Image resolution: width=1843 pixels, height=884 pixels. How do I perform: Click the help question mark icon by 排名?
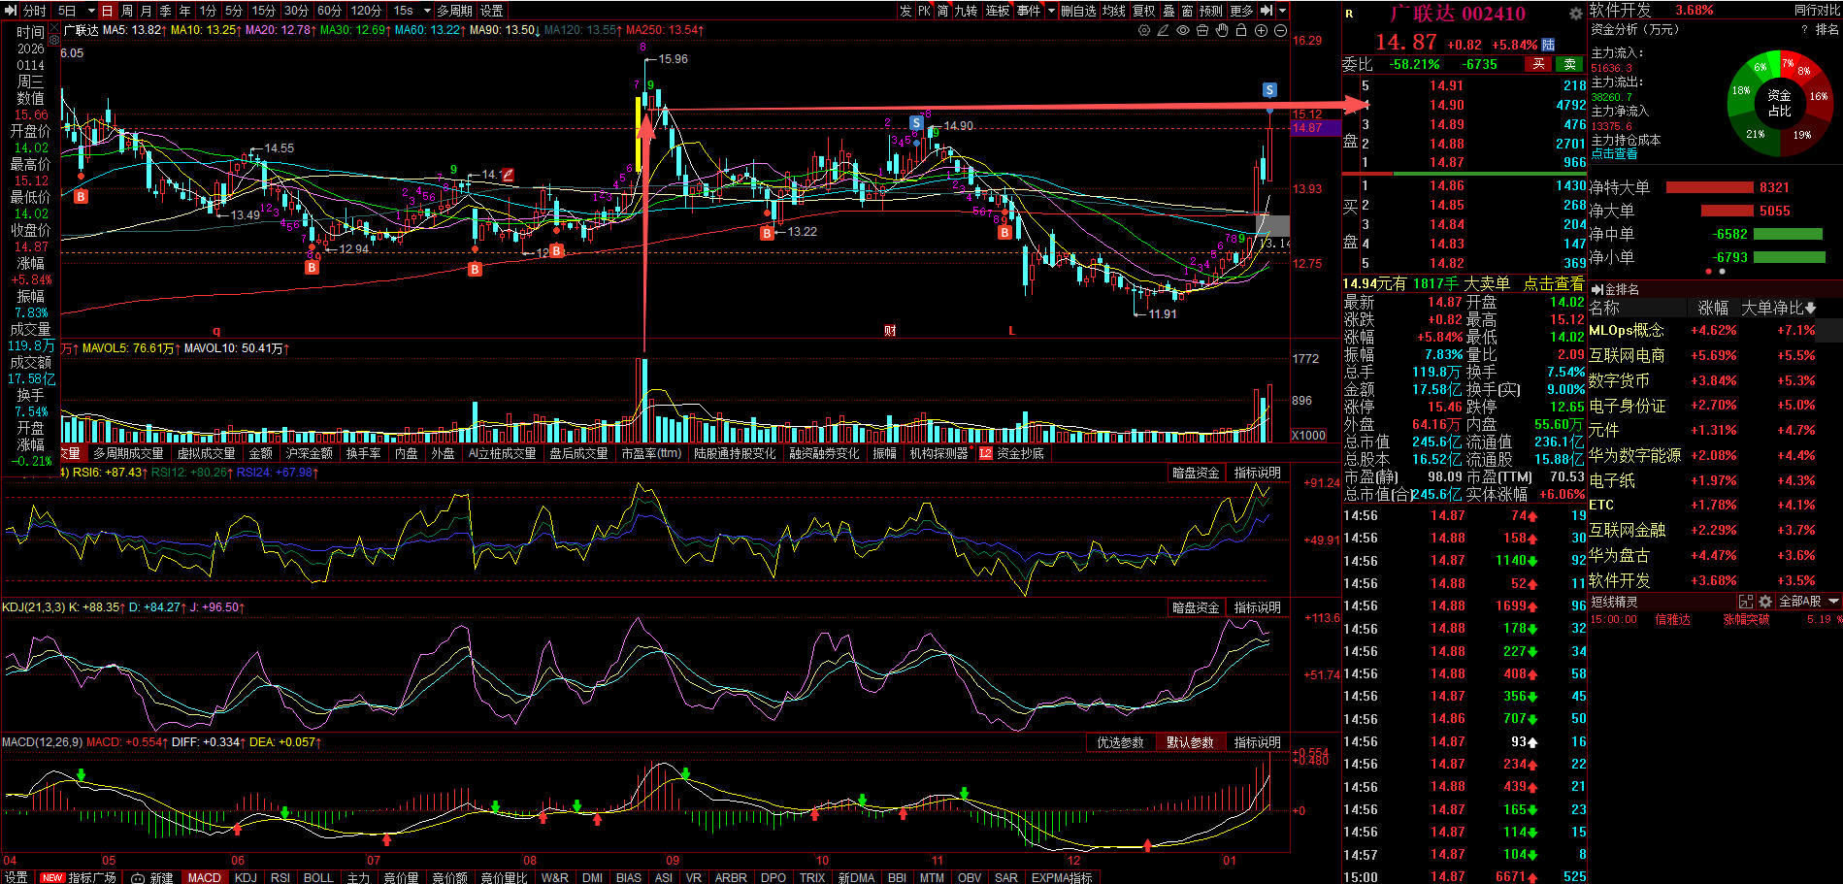(x=1804, y=30)
